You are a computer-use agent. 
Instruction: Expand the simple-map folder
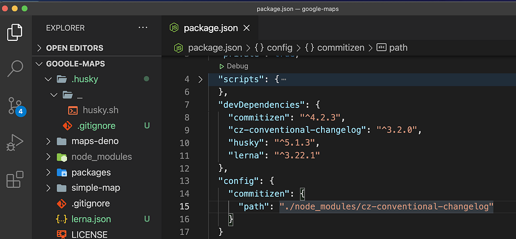pyautogui.click(x=48, y=188)
